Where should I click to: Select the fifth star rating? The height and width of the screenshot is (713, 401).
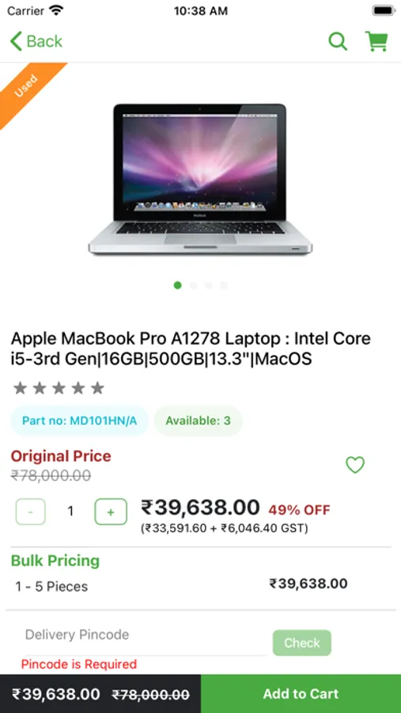97,388
